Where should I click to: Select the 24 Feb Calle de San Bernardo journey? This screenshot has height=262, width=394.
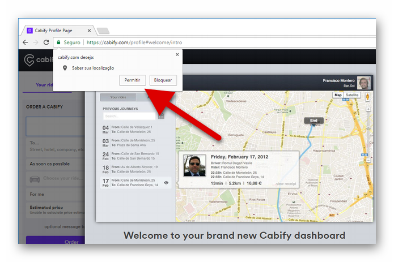pos(135,156)
